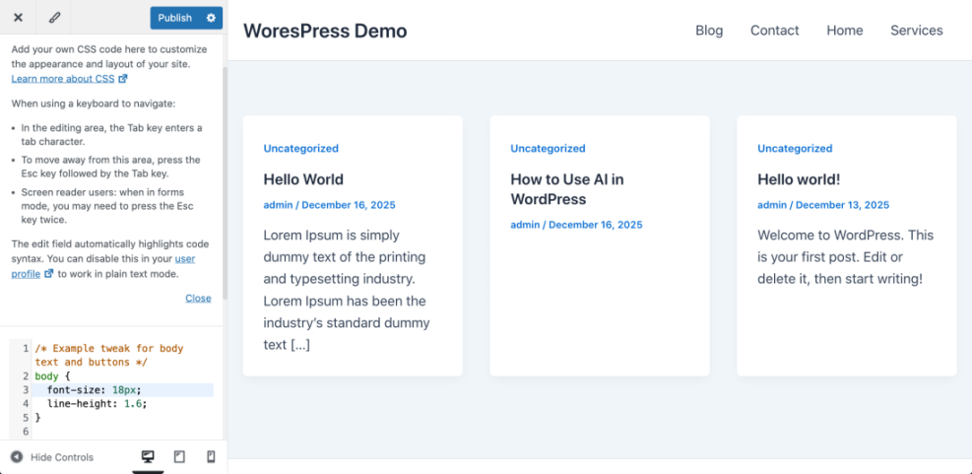The width and height of the screenshot is (972, 474).
Task: Open the Services menu item
Action: [916, 31]
